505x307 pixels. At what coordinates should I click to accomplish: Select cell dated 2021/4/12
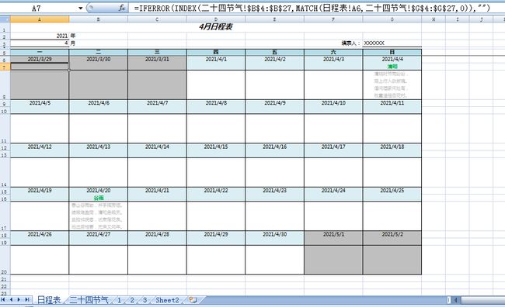40,147
